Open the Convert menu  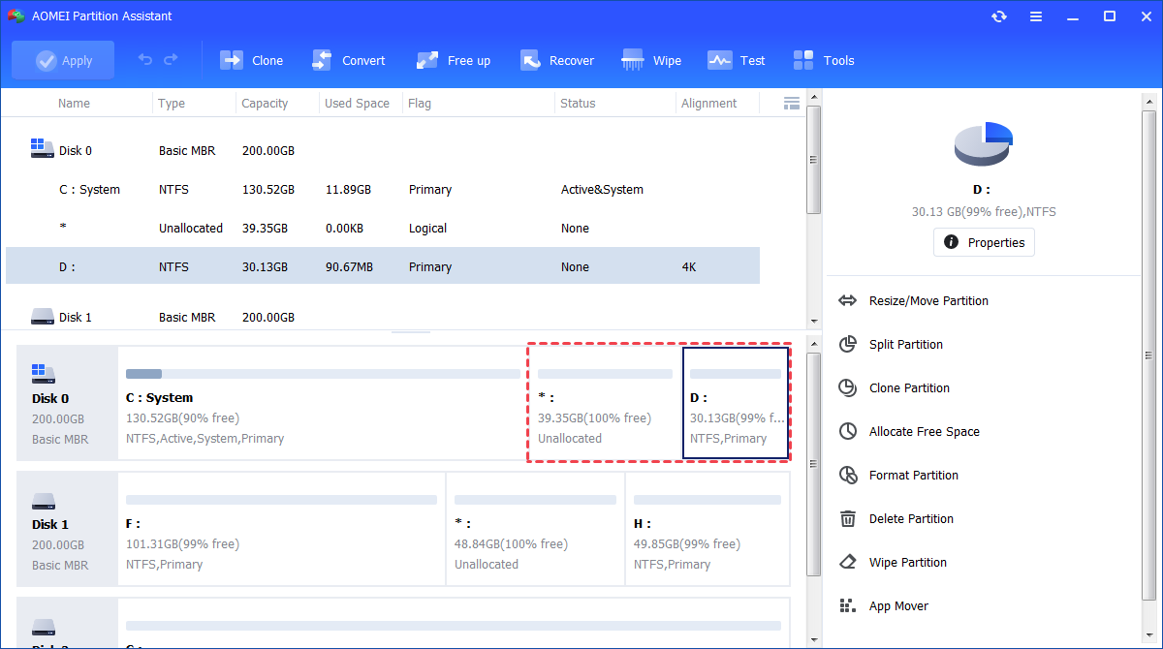coord(349,60)
